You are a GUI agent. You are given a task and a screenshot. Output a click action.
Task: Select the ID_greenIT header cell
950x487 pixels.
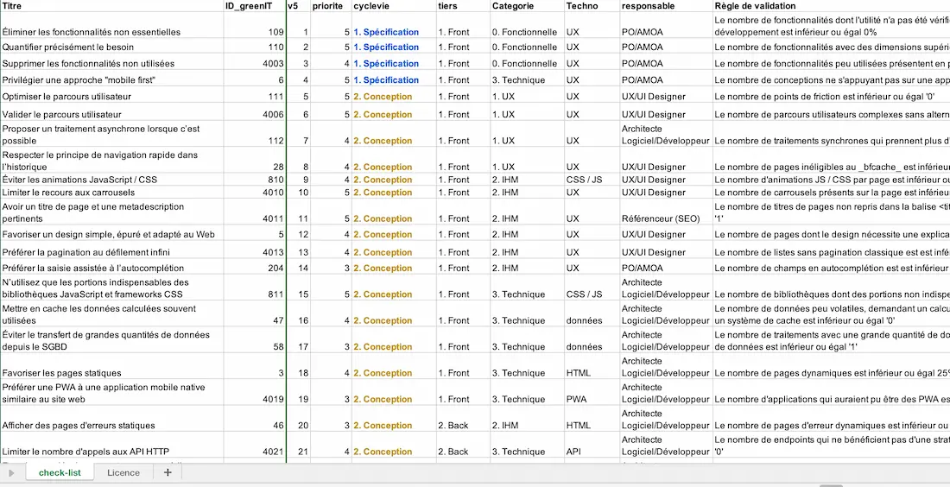[255, 5]
